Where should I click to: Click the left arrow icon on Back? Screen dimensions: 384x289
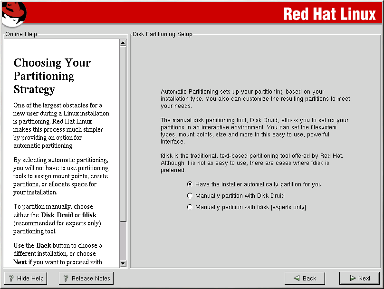(x=296, y=279)
